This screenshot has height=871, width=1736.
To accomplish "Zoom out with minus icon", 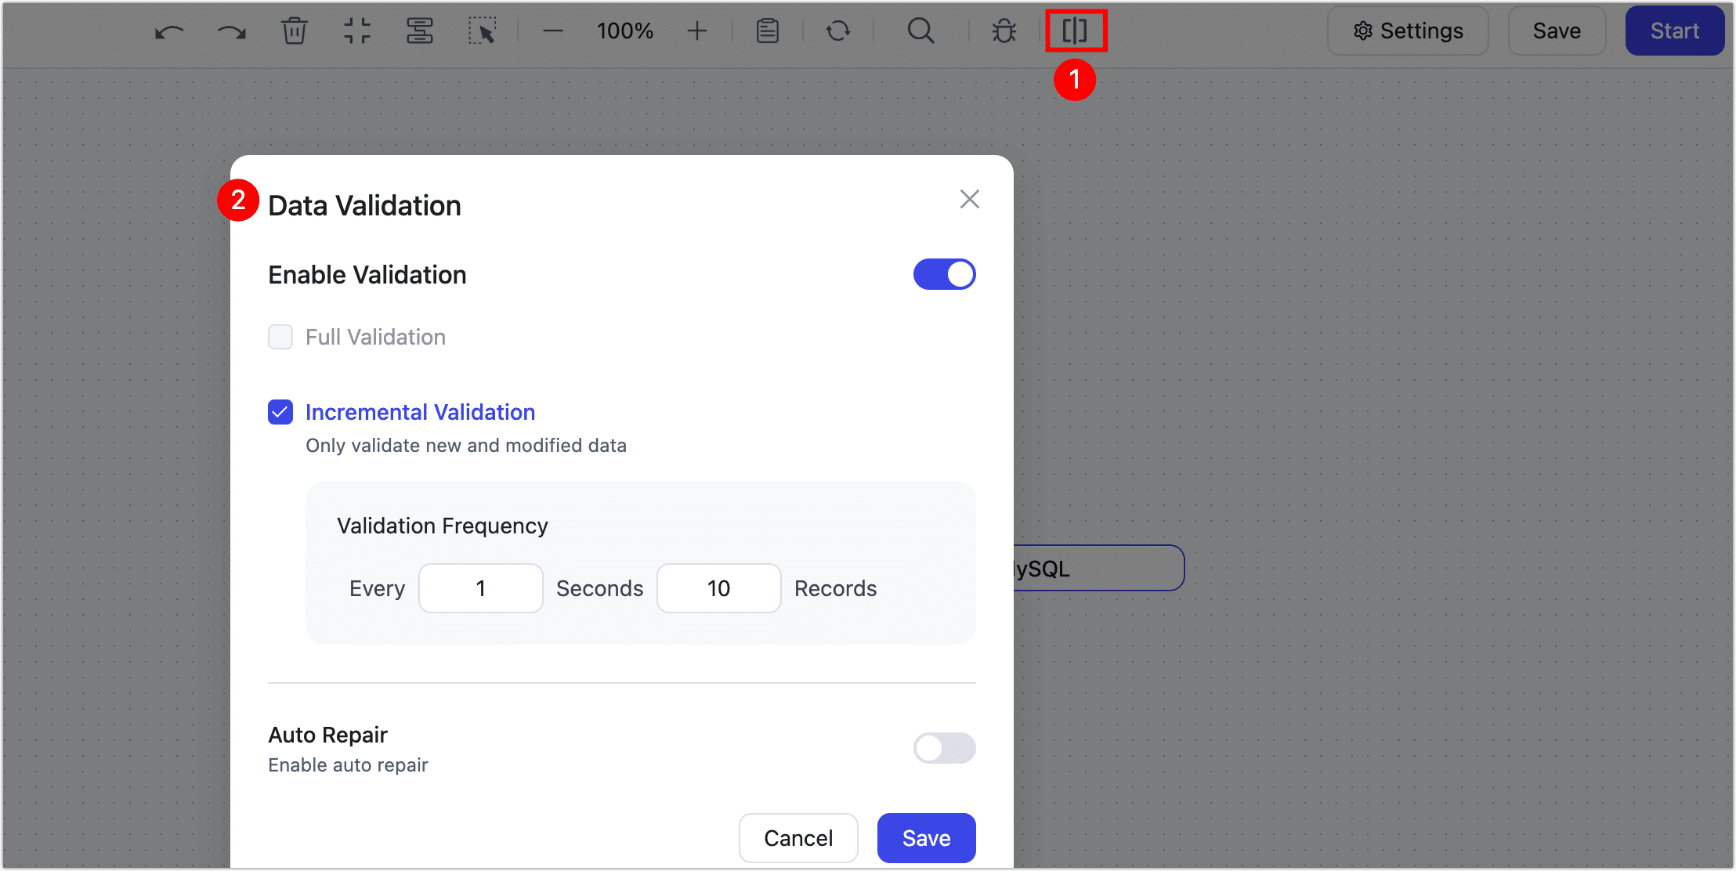I will (553, 31).
